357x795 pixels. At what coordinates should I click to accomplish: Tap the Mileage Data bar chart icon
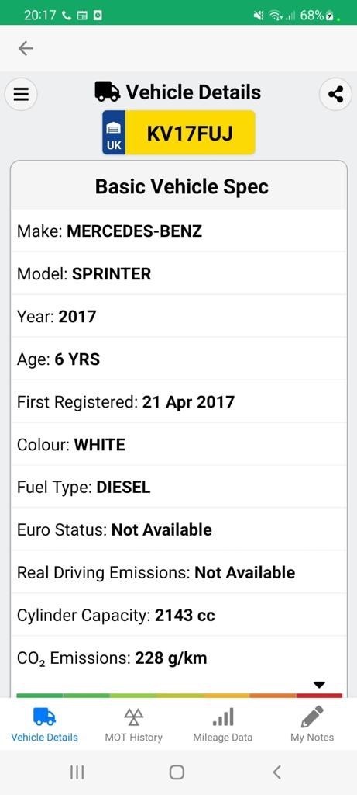tap(223, 717)
